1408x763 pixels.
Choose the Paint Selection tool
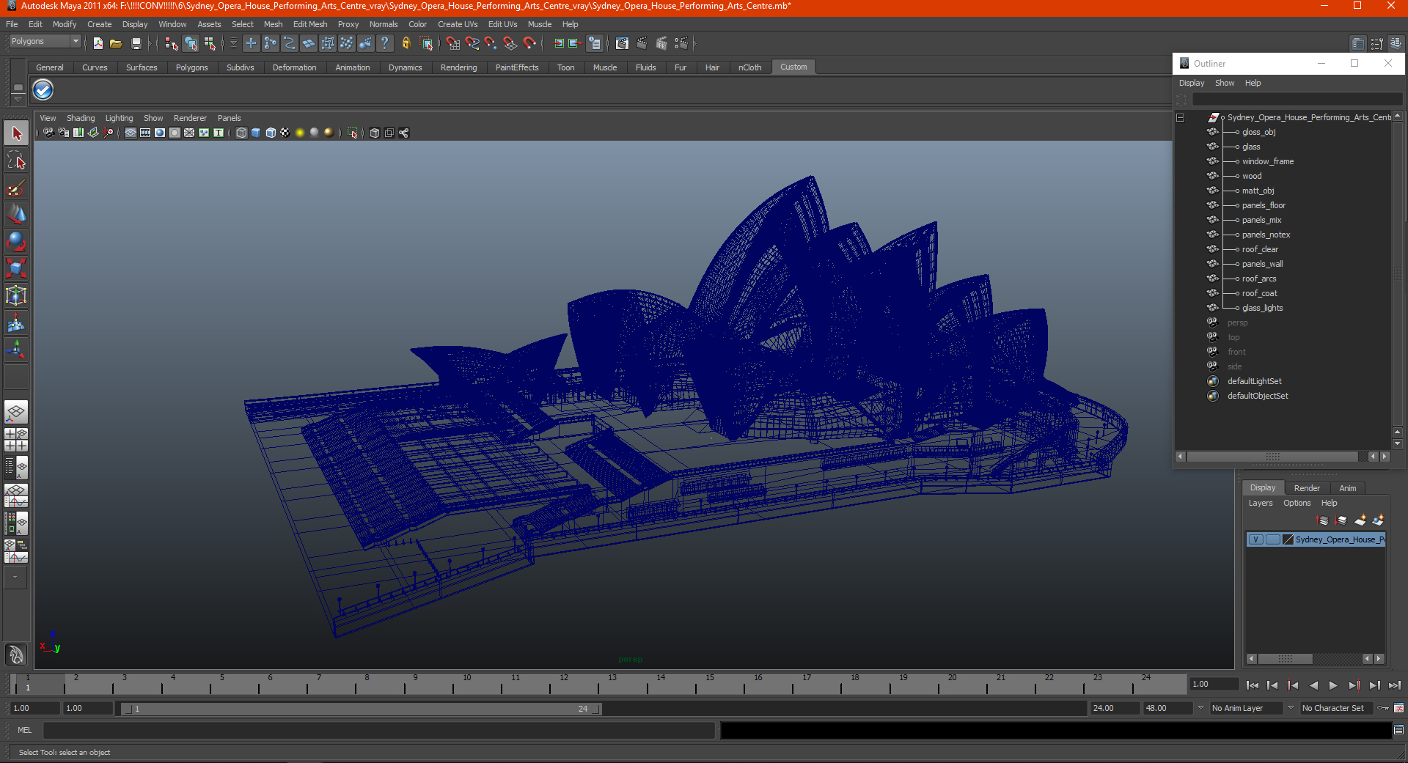16,188
